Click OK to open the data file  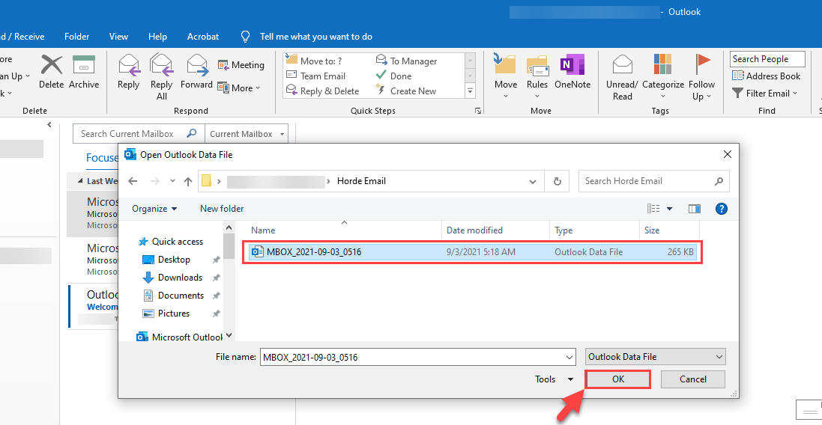click(x=618, y=379)
